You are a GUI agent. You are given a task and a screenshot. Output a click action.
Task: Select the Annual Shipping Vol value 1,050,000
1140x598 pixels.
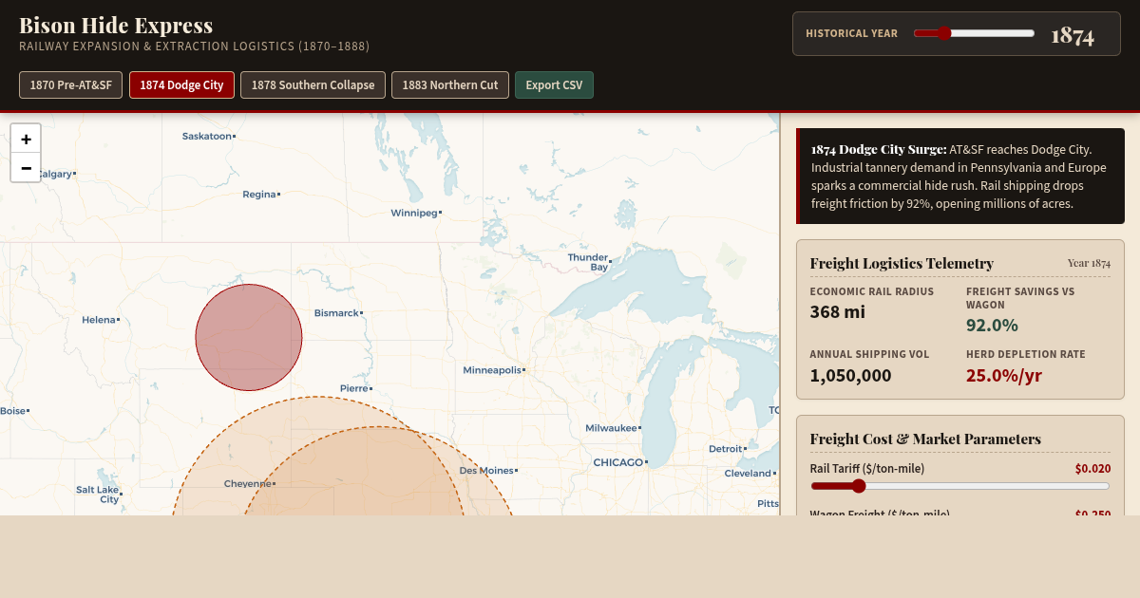tap(851, 375)
